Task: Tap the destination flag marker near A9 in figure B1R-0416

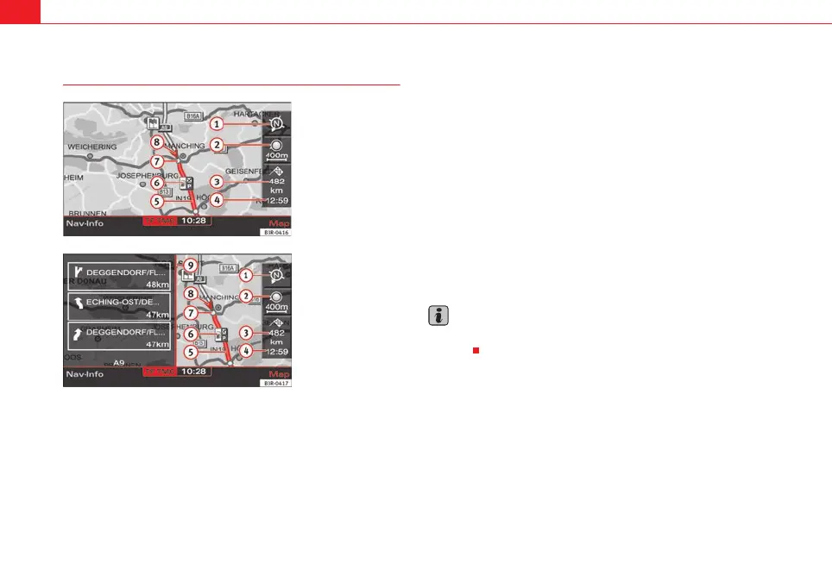Action: pyautogui.click(x=154, y=123)
